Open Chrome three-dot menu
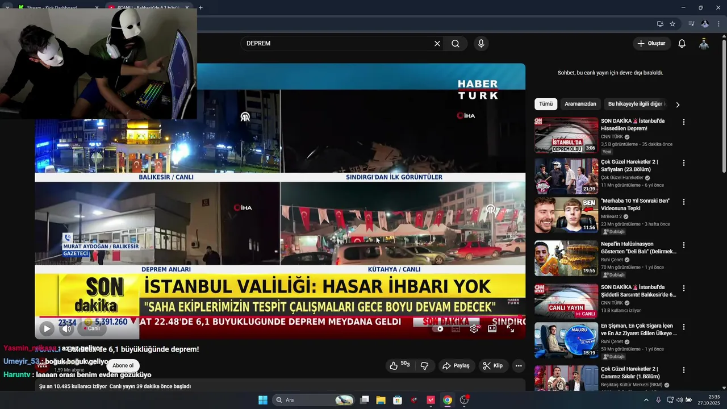 click(x=718, y=24)
